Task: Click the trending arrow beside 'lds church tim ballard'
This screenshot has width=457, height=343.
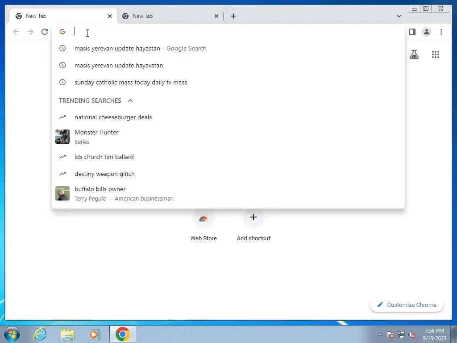Action: coord(62,157)
